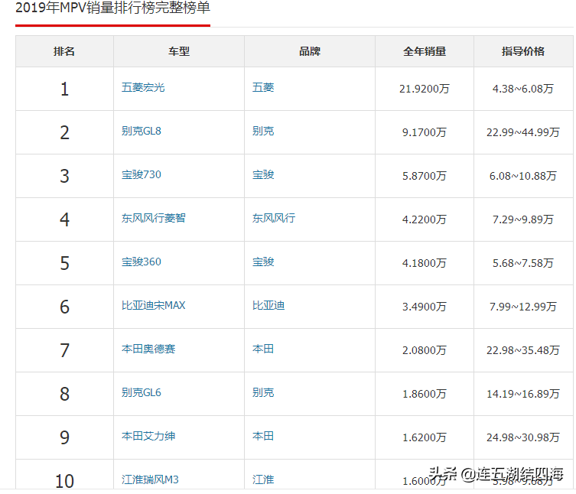Viewport: 576px width, 494px height.
Task: Click sales value 3.4900万
Action: tap(425, 307)
